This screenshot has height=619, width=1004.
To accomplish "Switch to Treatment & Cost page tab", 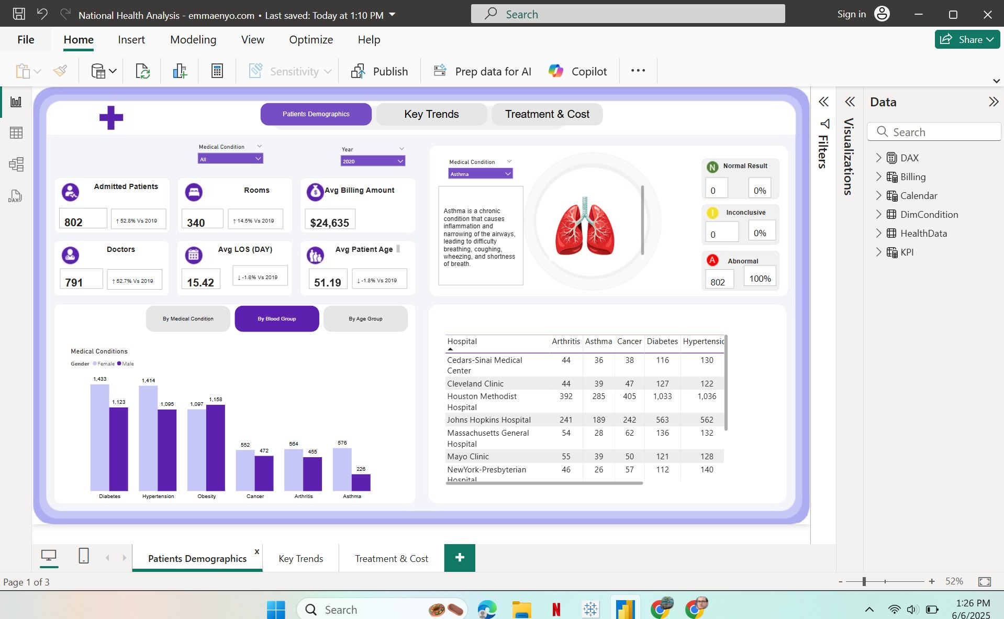I will (392, 558).
